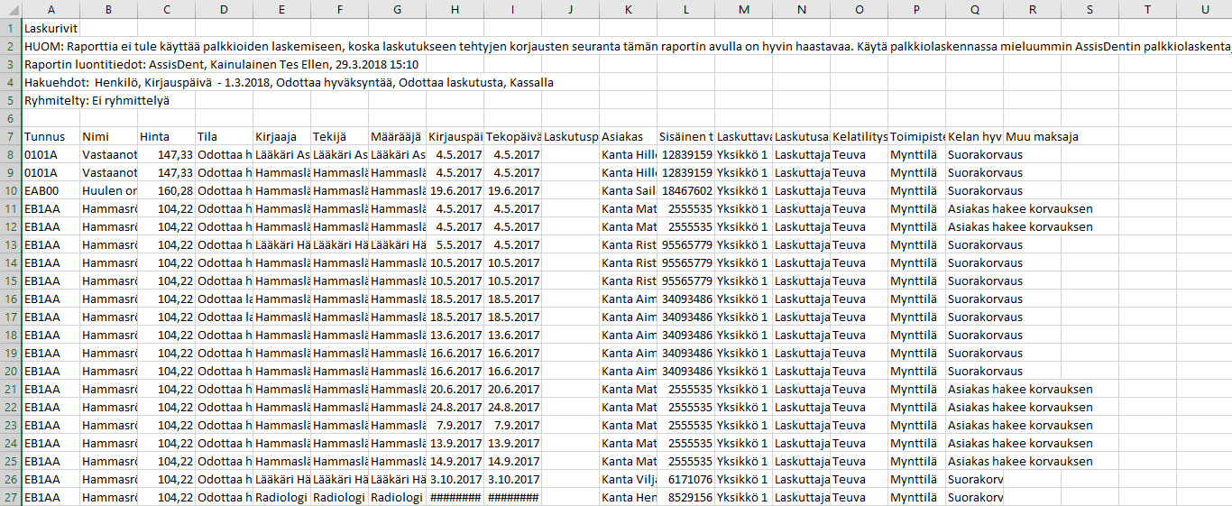Select column C header
The width and height of the screenshot is (1232, 506).
(166, 9)
